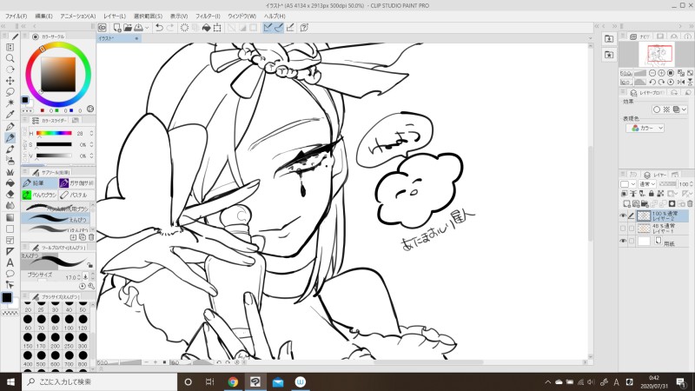Select the Pen tool in the toolbox
Screen dimensions: 695x391
10,127
